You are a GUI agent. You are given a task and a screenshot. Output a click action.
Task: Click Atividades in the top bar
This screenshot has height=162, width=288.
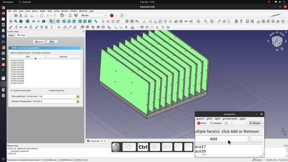[x=8, y=2]
